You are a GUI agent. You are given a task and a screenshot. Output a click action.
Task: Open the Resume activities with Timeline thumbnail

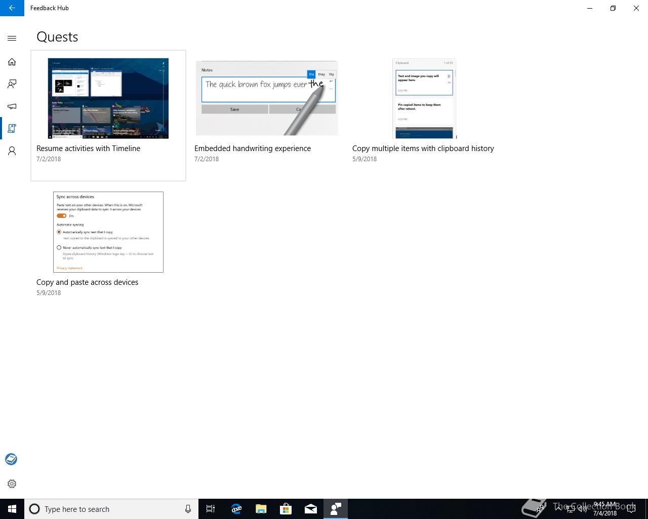click(108, 98)
